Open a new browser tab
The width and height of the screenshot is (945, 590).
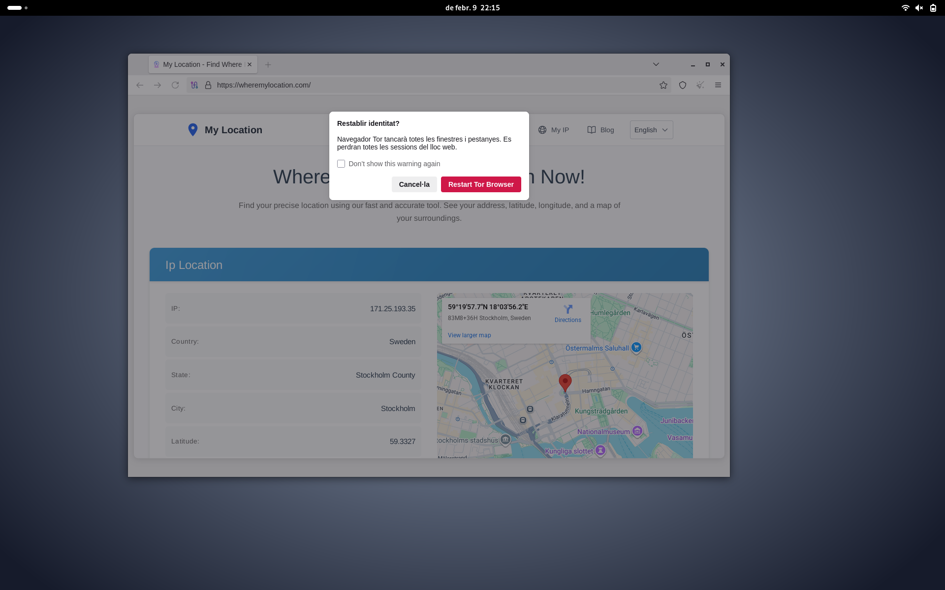click(x=267, y=64)
